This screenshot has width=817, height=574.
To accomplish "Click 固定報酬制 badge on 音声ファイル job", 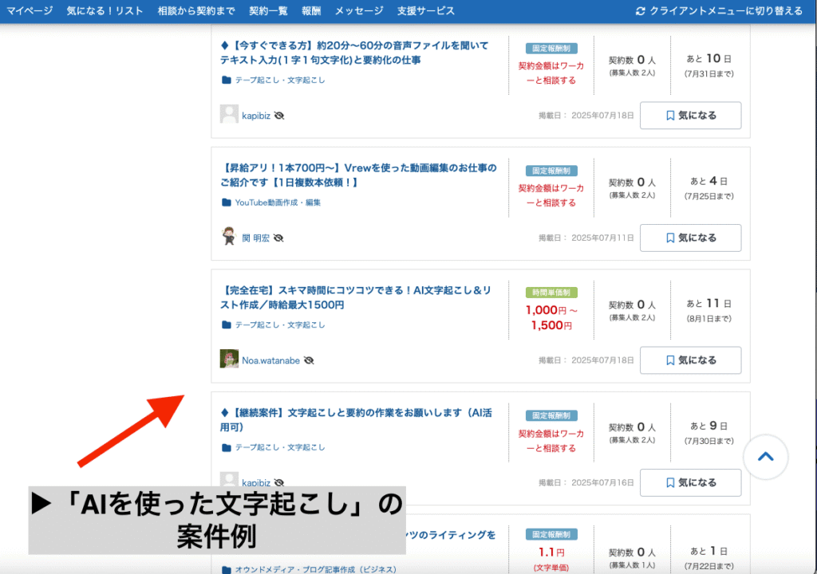I will point(551,49).
